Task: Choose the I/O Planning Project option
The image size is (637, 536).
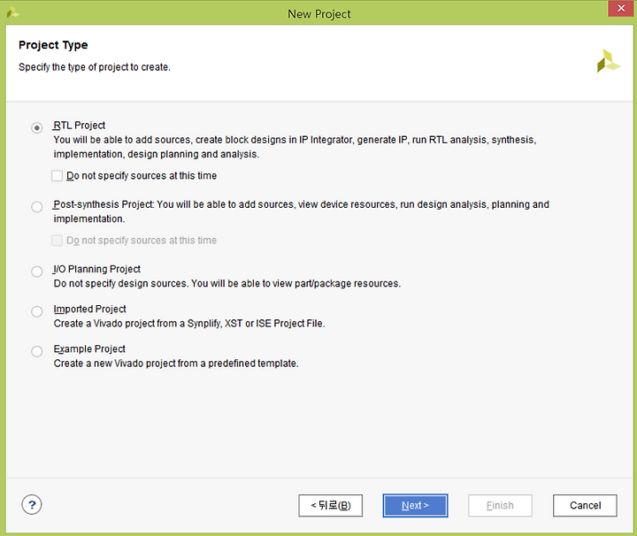Action: (x=37, y=272)
